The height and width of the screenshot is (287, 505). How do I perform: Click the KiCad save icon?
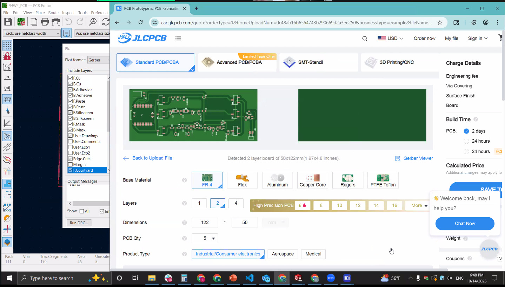(8, 22)
